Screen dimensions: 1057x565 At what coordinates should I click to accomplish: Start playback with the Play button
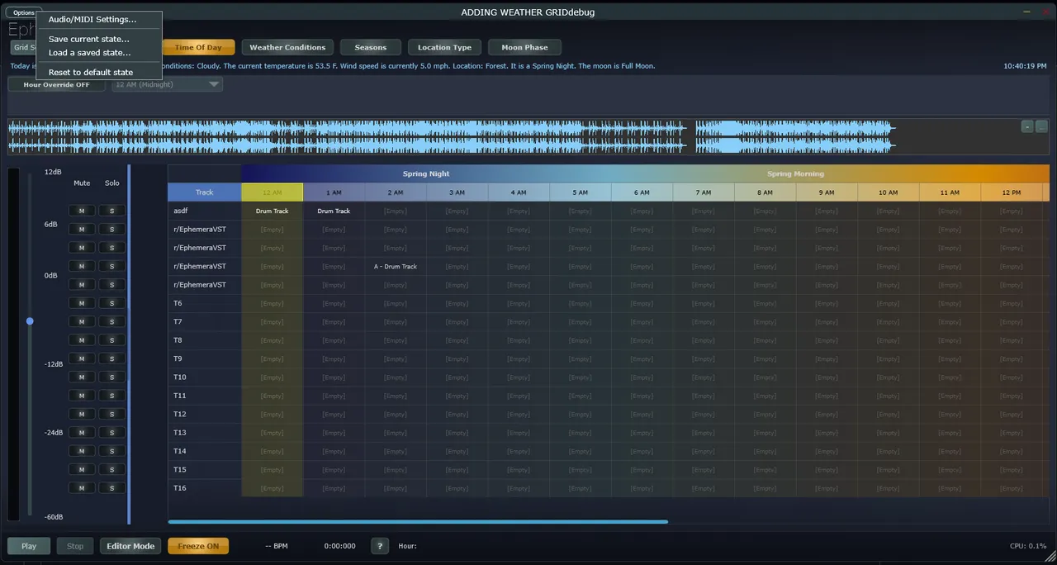29,546
